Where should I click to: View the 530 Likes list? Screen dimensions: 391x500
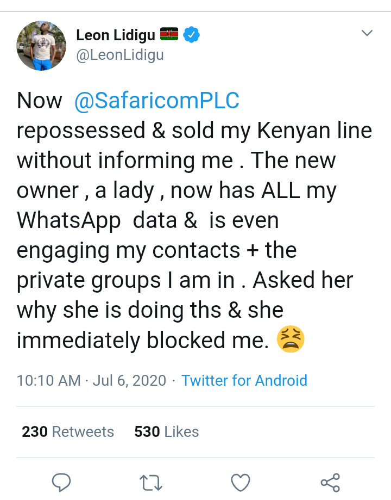pos(167,431)
